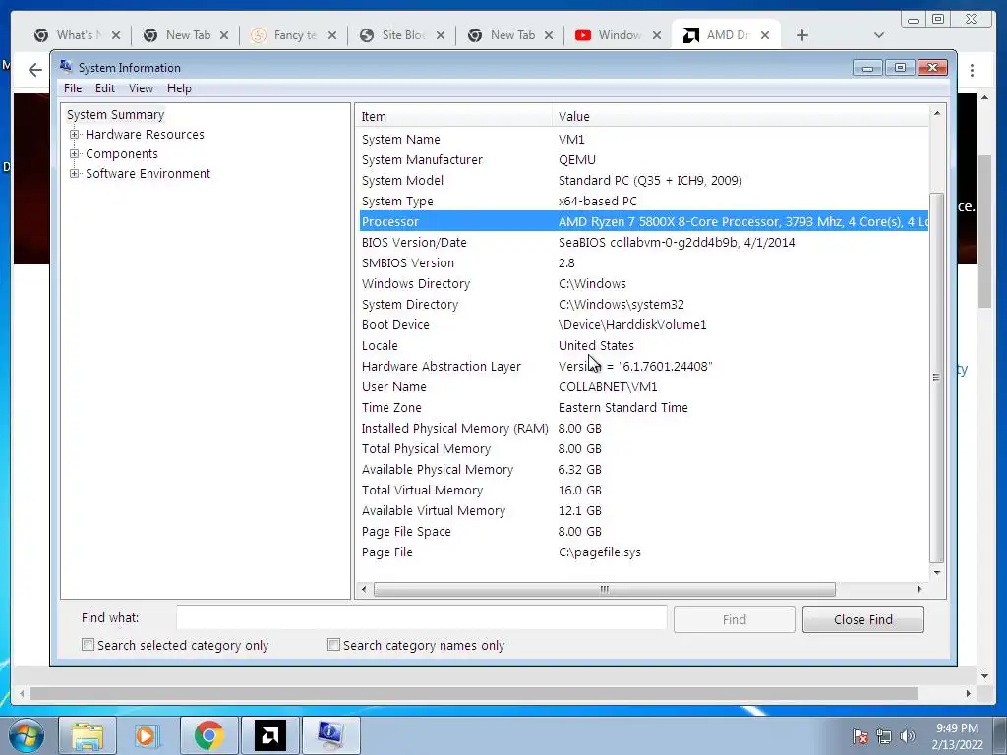Viewport: 1007px width, 755px height.
Task: Expand the Components tree node
Action: tap(75, 154)
